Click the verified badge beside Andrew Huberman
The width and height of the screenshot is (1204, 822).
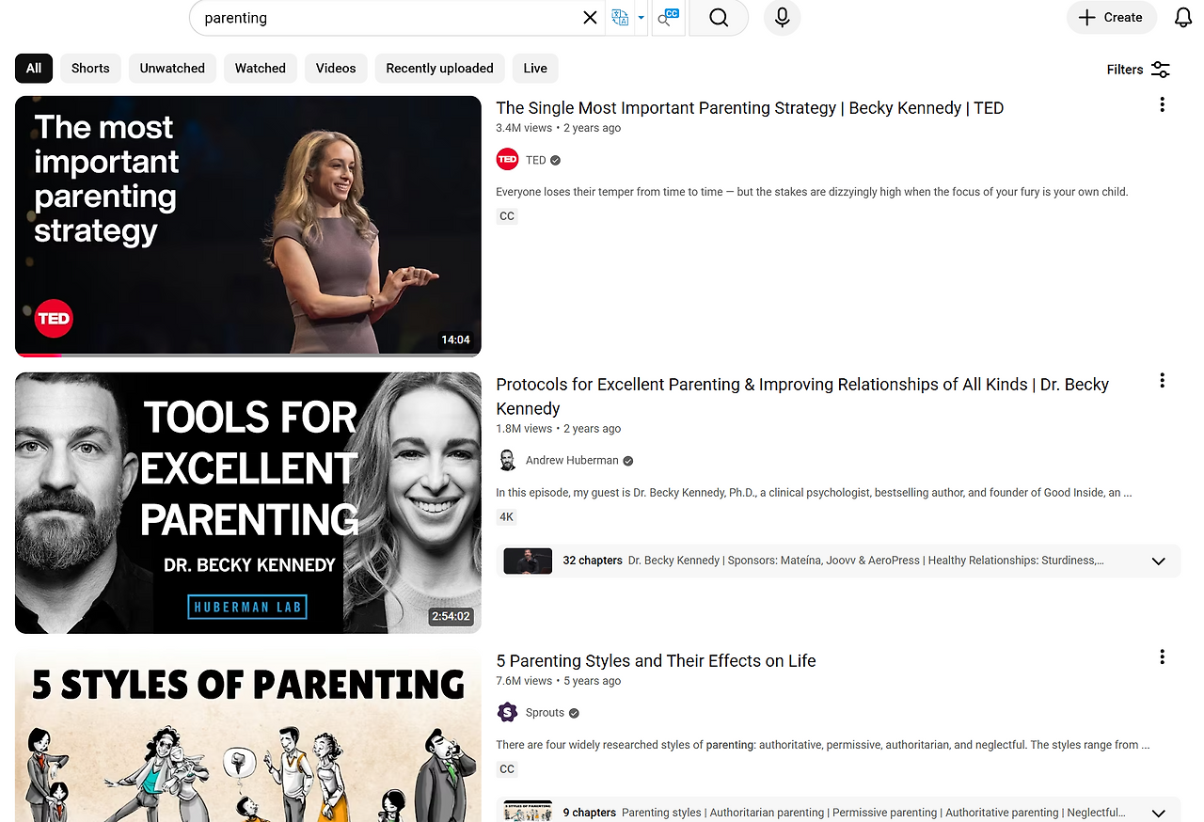coord(628,461)
